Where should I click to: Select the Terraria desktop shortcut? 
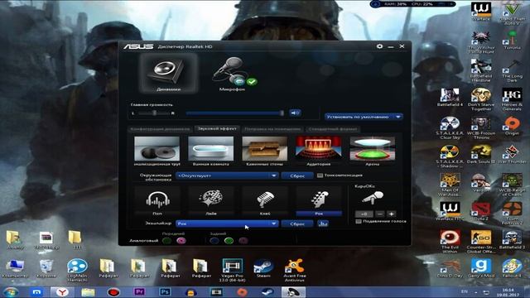pyautogui.click(x=512, y=41)
